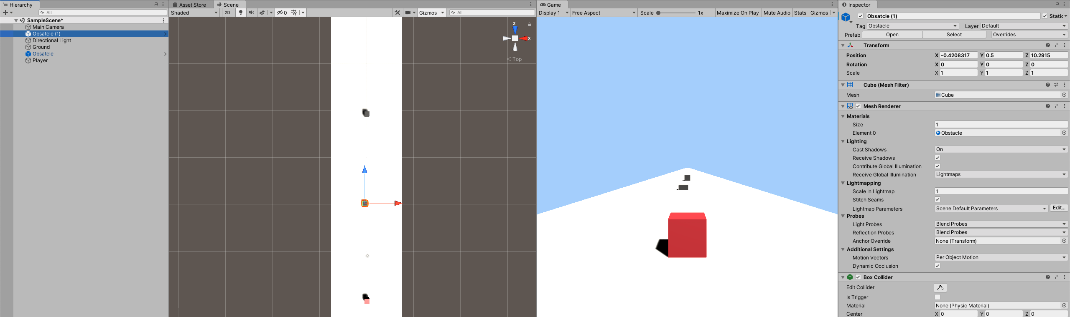
Task: Open Transform component three-dot menu
Action: [1065, 45]
